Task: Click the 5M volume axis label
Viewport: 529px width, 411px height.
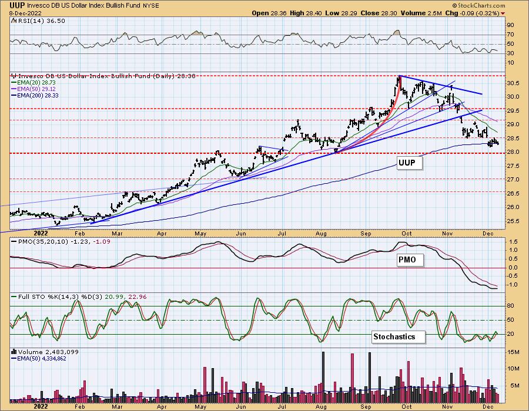Action: tap(514, 385)
